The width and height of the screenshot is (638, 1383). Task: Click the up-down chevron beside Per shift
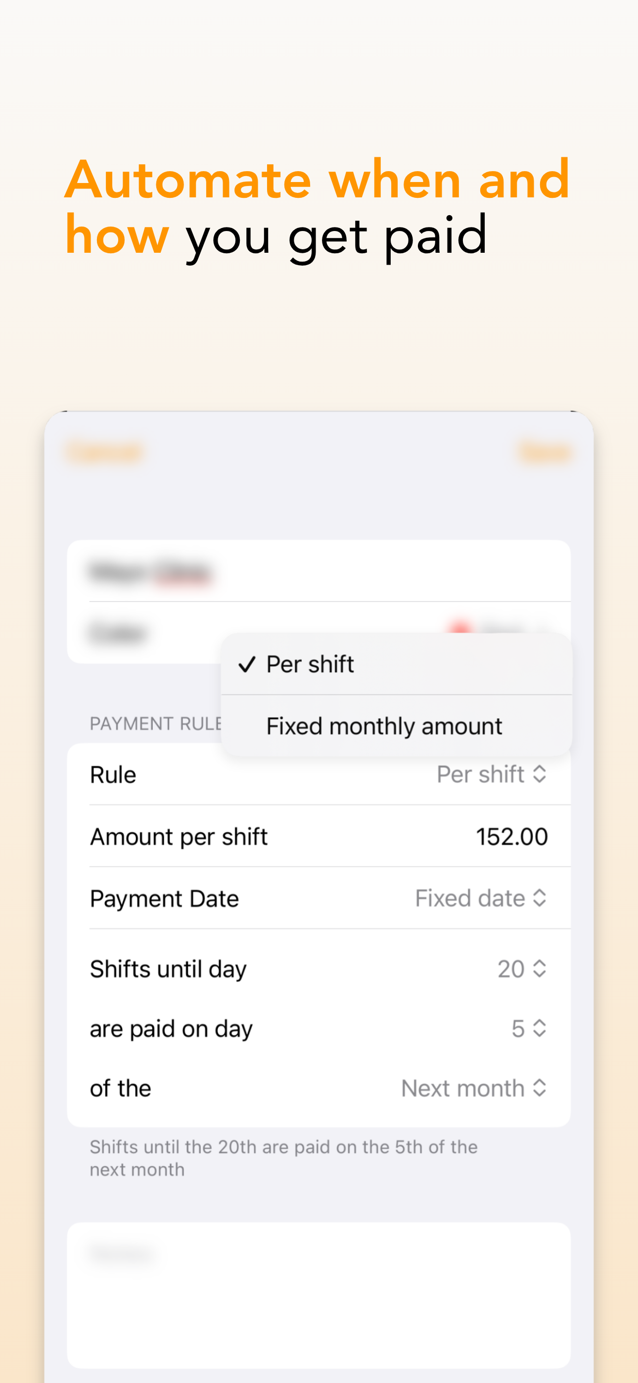point(540,774)
